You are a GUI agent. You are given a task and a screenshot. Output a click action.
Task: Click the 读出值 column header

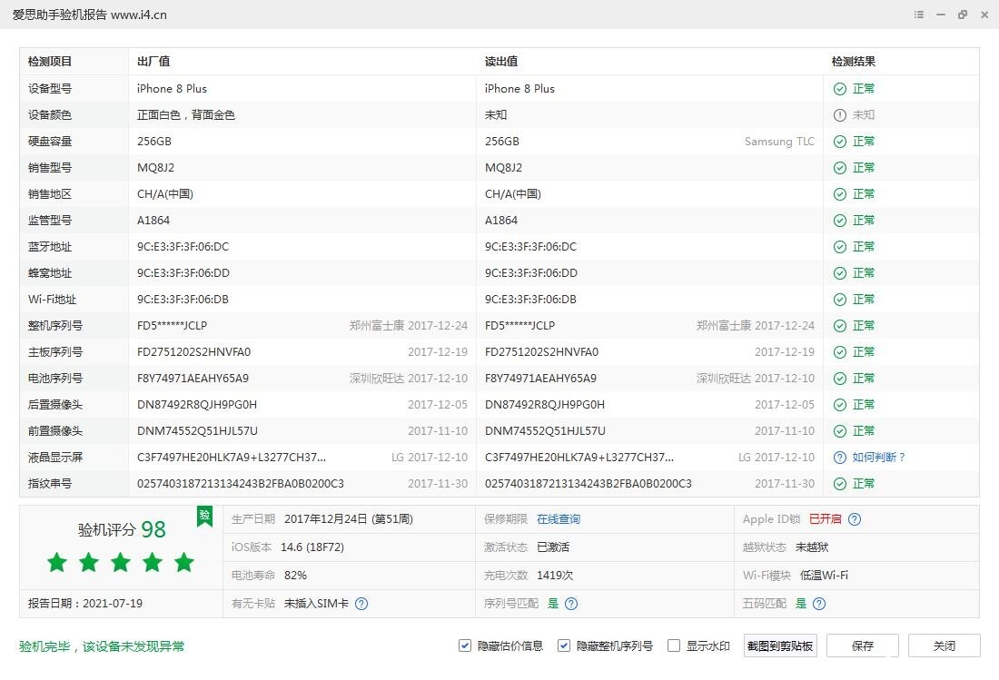[501, 62]
